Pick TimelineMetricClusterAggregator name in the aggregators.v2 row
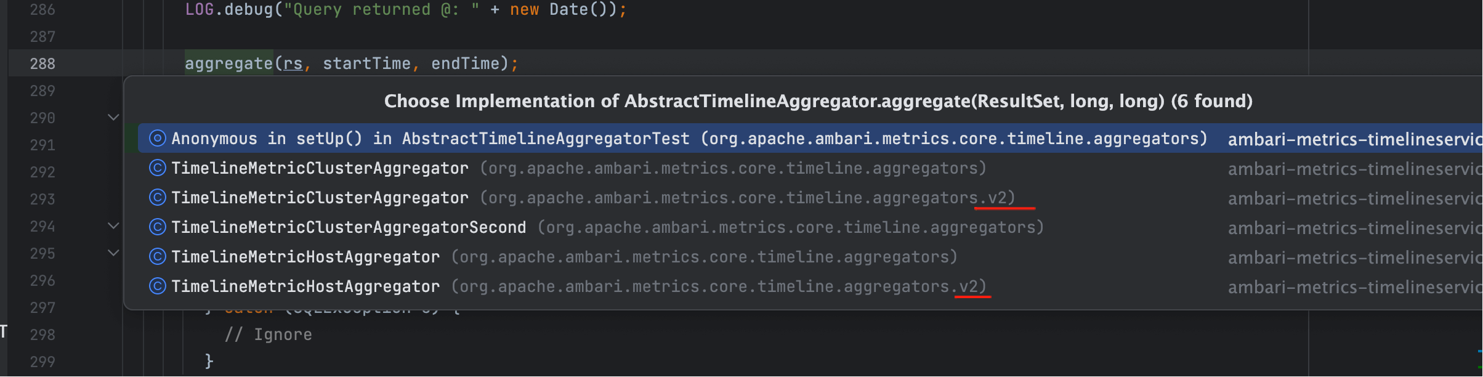The width and height of the screenshot is (1483, 377). click(320, 198)
